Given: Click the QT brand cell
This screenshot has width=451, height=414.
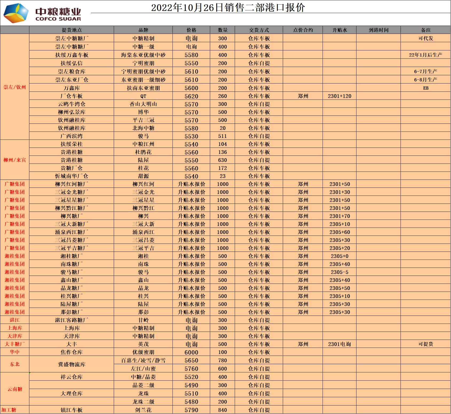Looking at the screenshot, I should pos(143,96).
